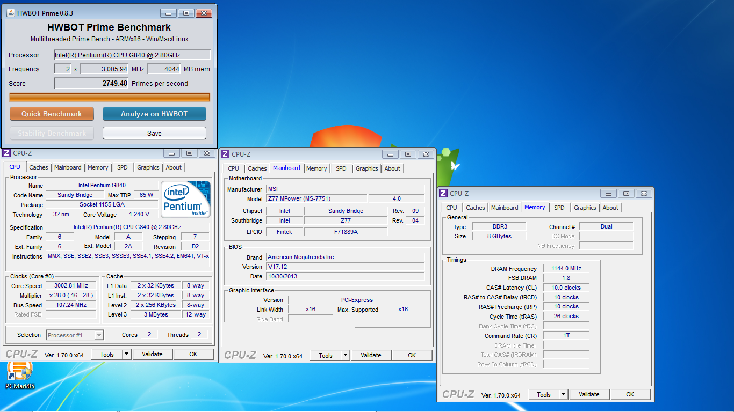The image size is (734, 412).
Task: Click CAS# Latency 10.0 clocks value
Action: click(566, 288)
